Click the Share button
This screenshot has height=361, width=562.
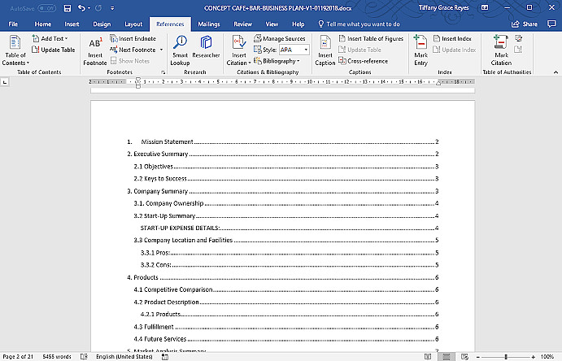click(x=525, y=24)
